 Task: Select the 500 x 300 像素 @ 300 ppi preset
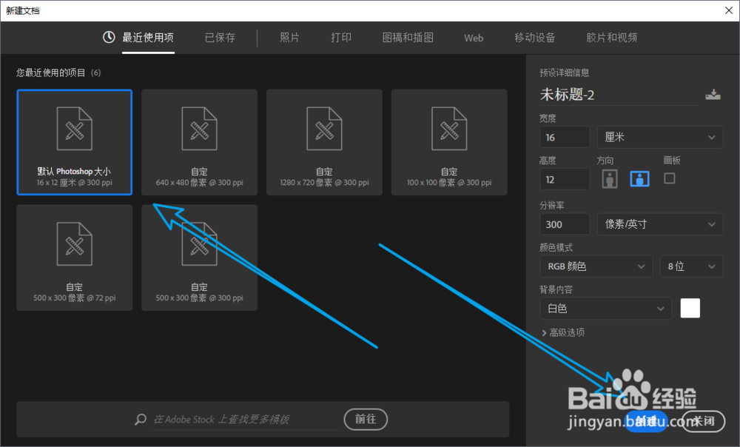click(199, 258)
